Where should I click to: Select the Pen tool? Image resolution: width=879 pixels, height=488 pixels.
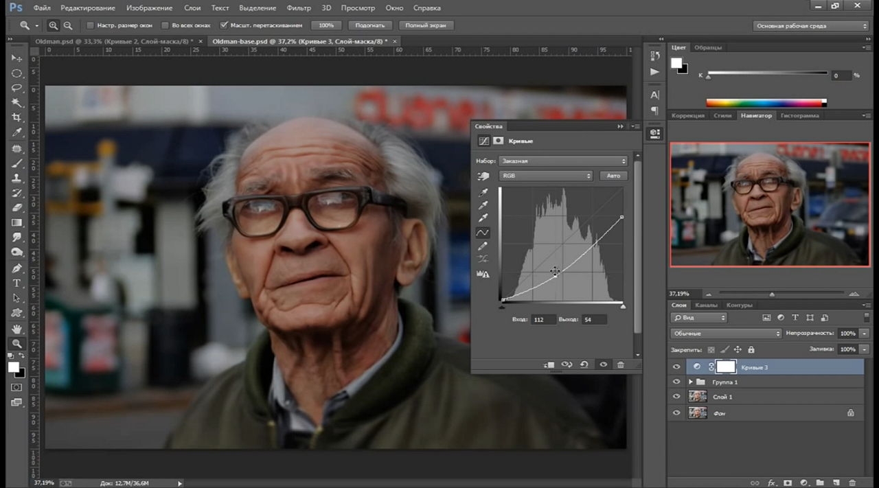[x=17, y=268]
